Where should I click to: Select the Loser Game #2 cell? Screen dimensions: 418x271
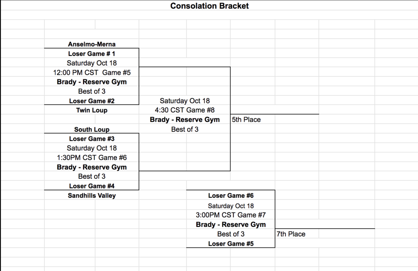(92, 101)
